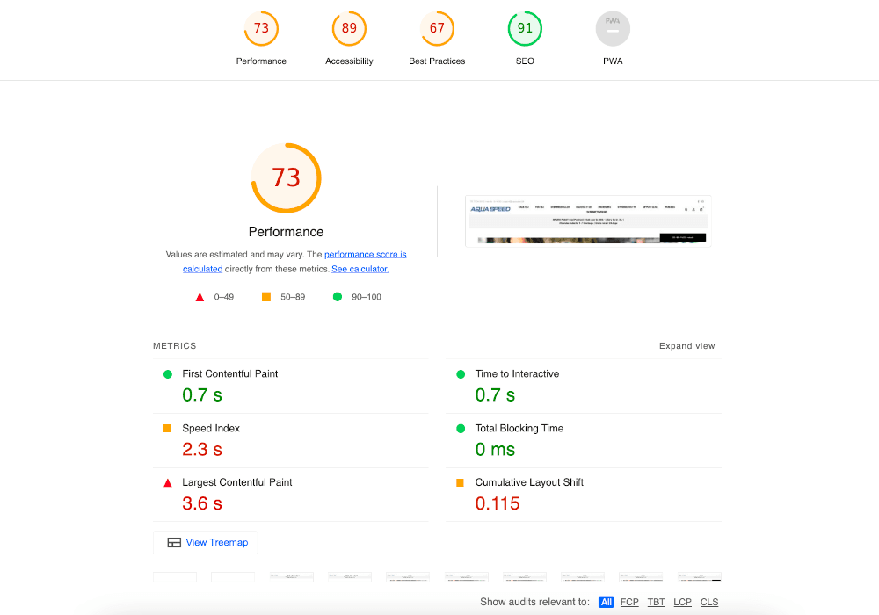Click the PWA badge icon
The width and height of the screenshot is (879, 615).
tap(613, 29)
